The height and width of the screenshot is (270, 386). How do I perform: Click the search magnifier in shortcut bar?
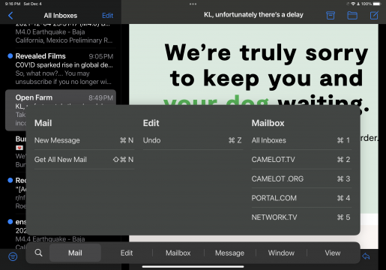click(38, 253)
